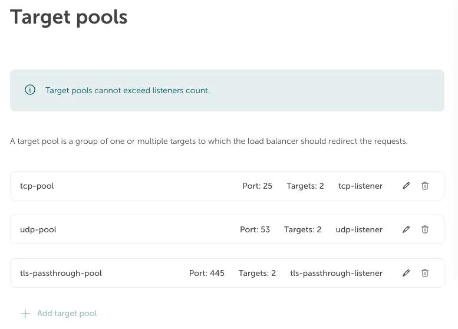Click Port: 25 in the tcp-pool row
Screen dimensions: 458x329
pos(258,186)
